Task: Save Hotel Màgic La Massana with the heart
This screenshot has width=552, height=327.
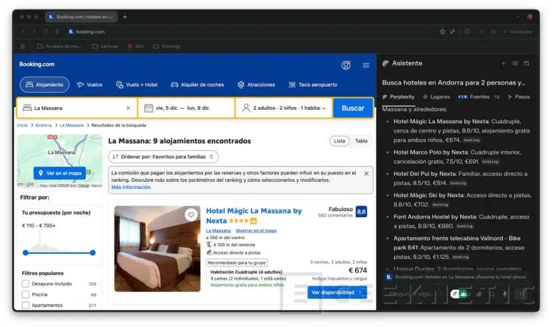Action: point(191,214)
